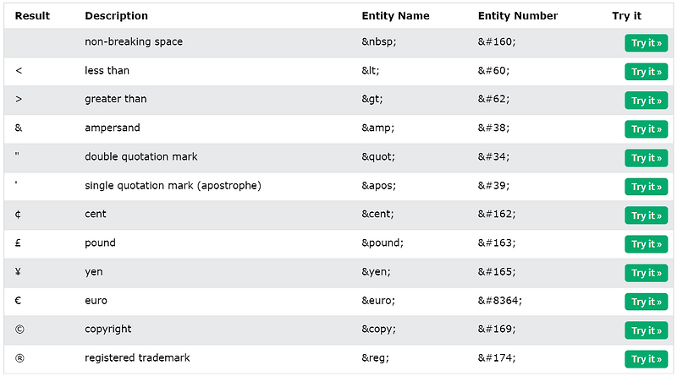Click Try it for non-breaking space
Screen dimensions: 677x376
click(x=646, y=43)
